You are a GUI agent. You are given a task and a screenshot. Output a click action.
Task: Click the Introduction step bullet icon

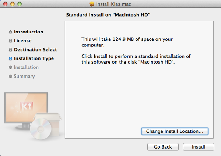10,32
